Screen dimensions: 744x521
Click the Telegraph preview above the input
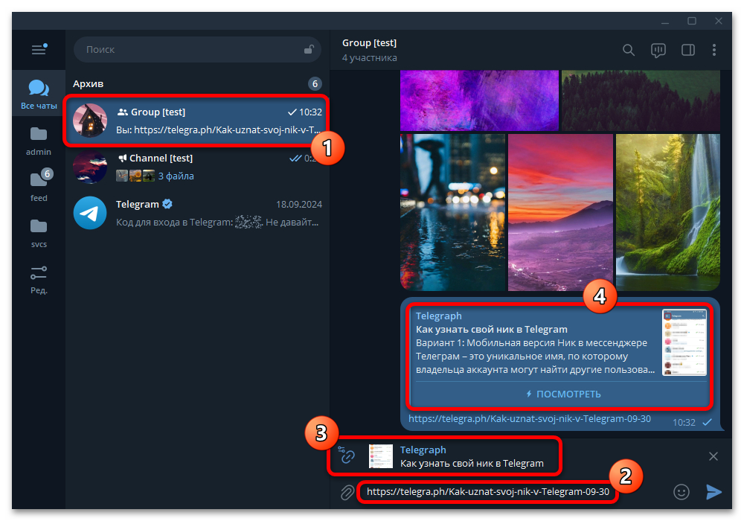pyautogui.click(x=455, y=456)
